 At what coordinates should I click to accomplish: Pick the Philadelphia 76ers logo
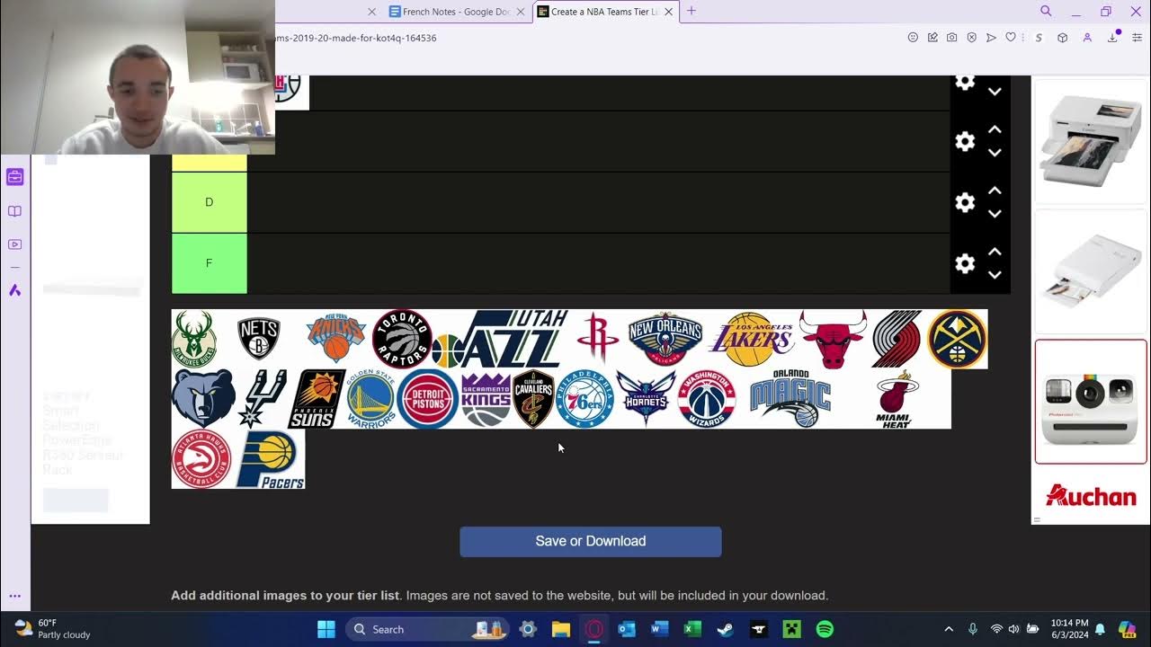point(585,398)
